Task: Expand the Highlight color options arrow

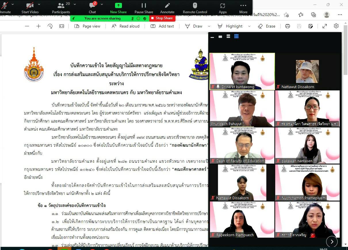Action: click(249, 26)
